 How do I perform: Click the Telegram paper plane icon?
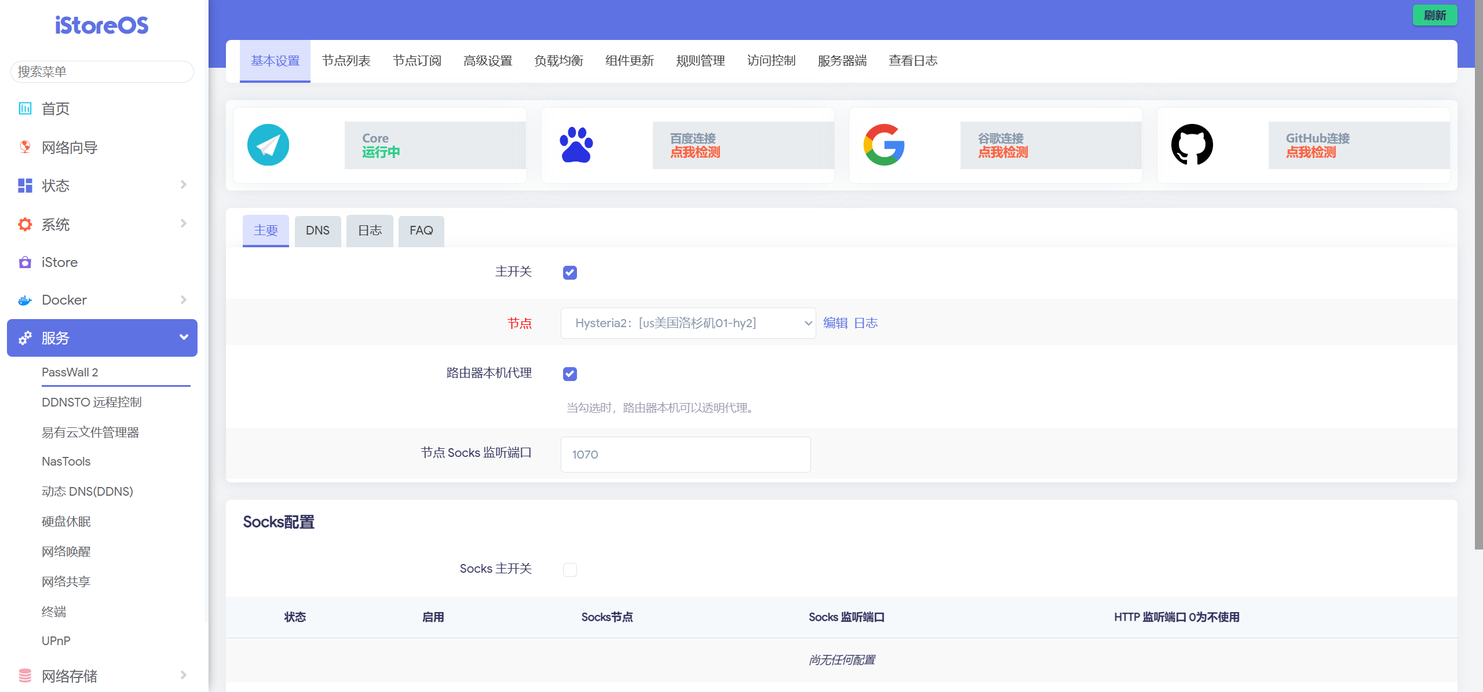click(x=268, y=145)
